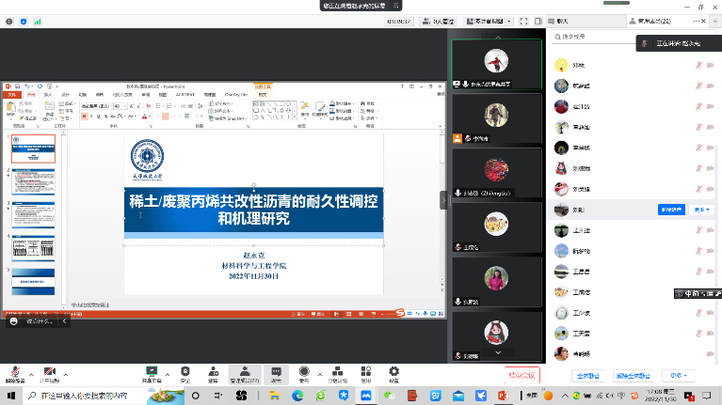Click the shield security icon at top left
722x405 pixels.
coord(22,19)
